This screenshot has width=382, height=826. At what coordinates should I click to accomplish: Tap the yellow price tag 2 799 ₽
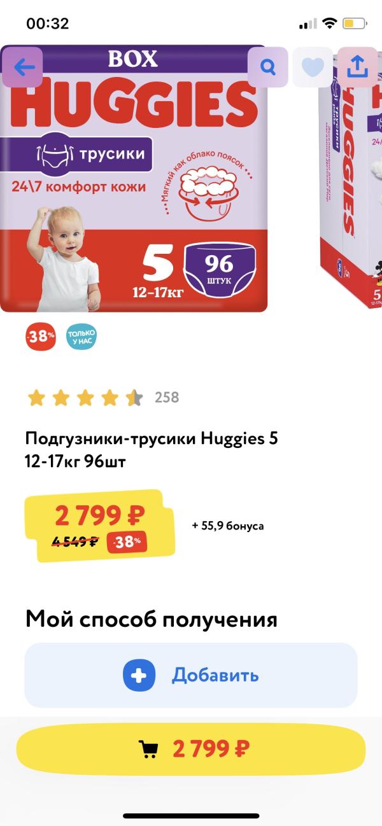pyautogui.click(x=99, y=525)
